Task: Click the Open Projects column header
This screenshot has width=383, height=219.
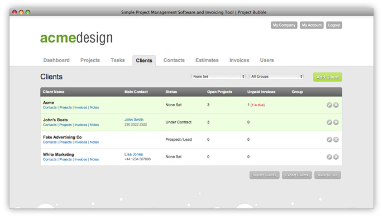Action: point(219,92)
